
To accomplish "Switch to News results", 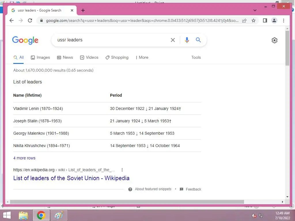I will click(65, 58).
